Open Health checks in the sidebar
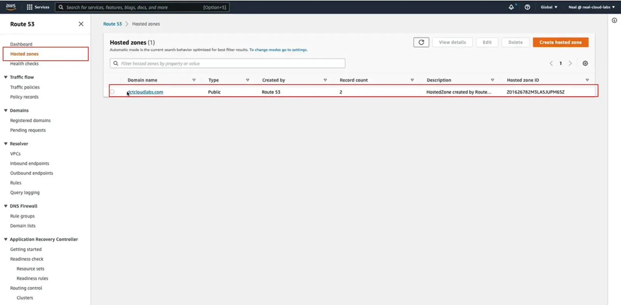 [24, 64]
